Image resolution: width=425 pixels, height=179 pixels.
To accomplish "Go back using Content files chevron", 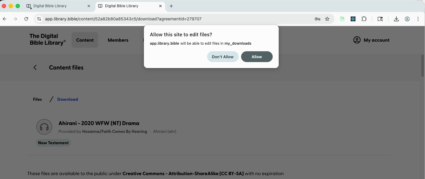I will pyautogui.click(x=35, y=67).
